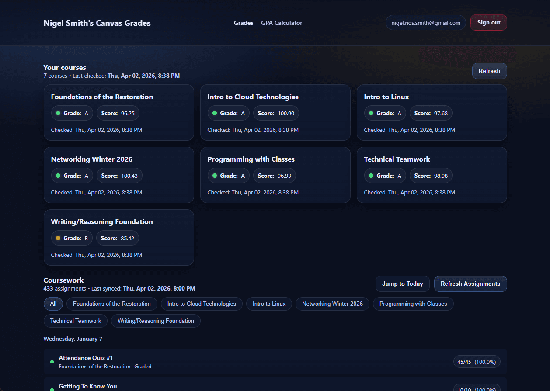The image size is (550, 391).
Task: Open the Programming with Classes course card
Action: click(275, 175)
